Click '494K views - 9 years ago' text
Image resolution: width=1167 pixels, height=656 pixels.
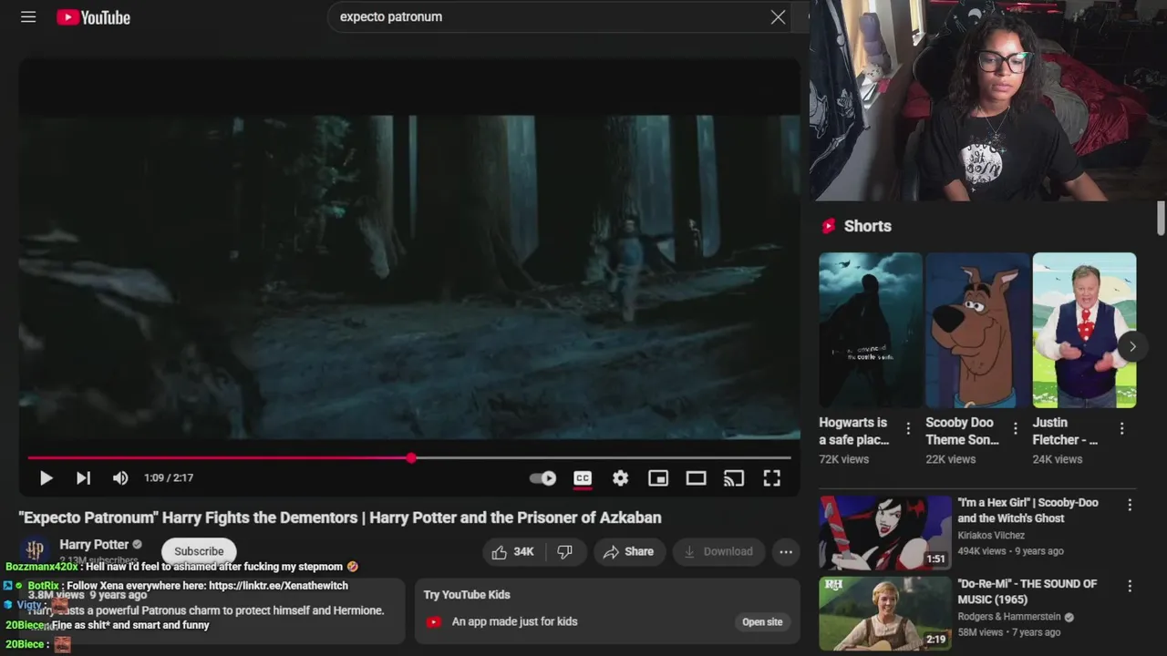(x=1010, y=551)
